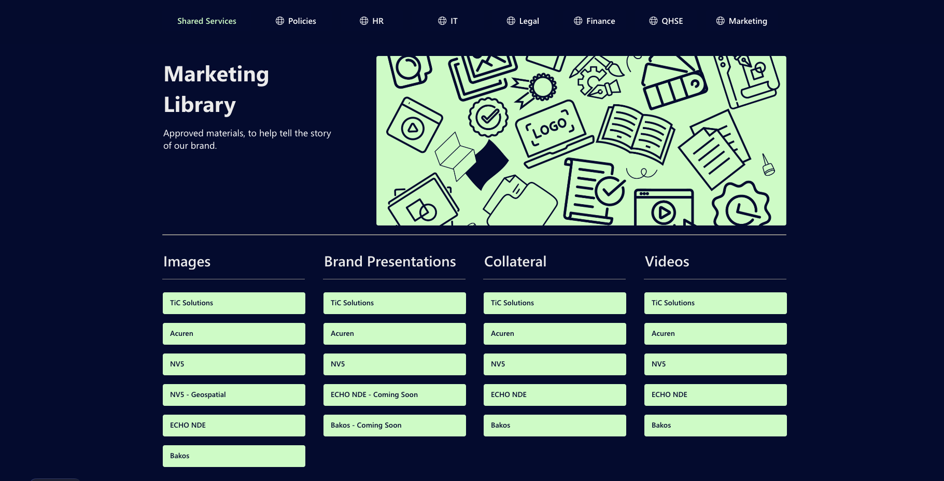Select NV5 under Images

pos(234,364)
